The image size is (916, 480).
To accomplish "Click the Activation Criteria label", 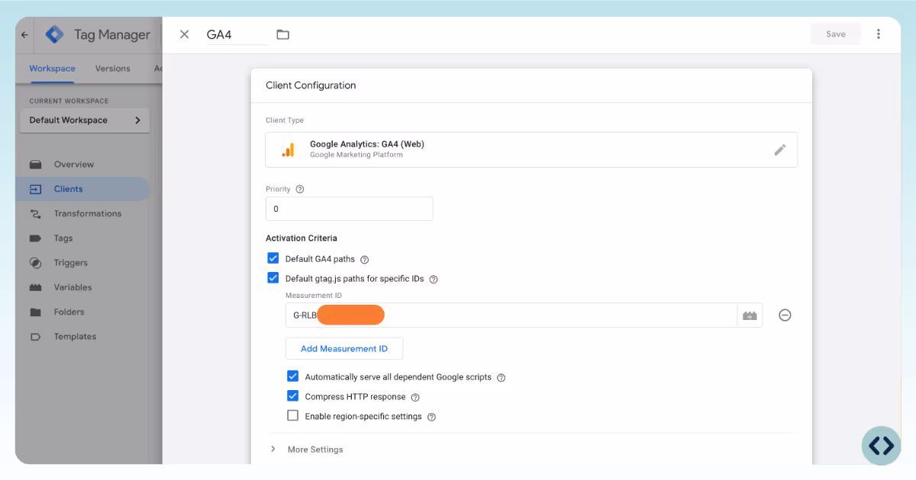I will [x=302, y=238].
